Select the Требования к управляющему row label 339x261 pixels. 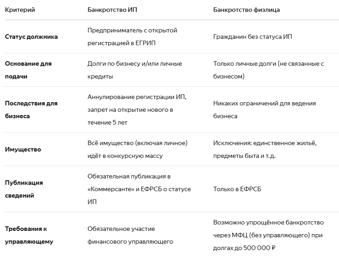tap(29, 235)
